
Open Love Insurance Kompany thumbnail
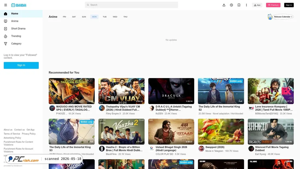(271, 91)
